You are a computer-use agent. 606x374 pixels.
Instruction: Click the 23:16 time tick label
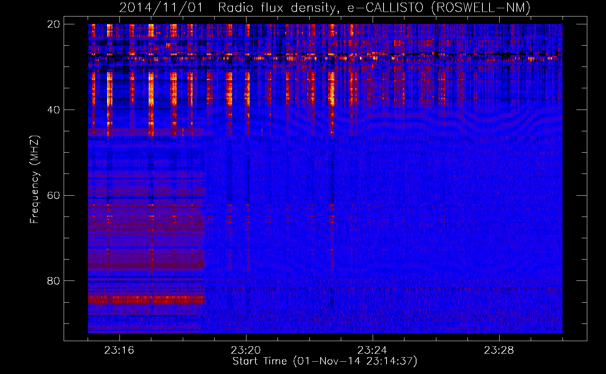tap(119, 350)
